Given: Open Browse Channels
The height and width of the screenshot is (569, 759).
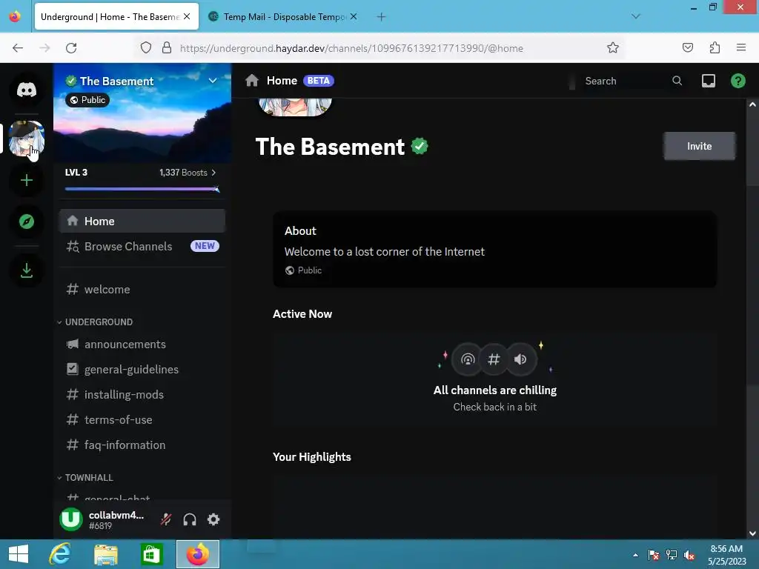Looking at the screenshot, I should tap(142, 246).
